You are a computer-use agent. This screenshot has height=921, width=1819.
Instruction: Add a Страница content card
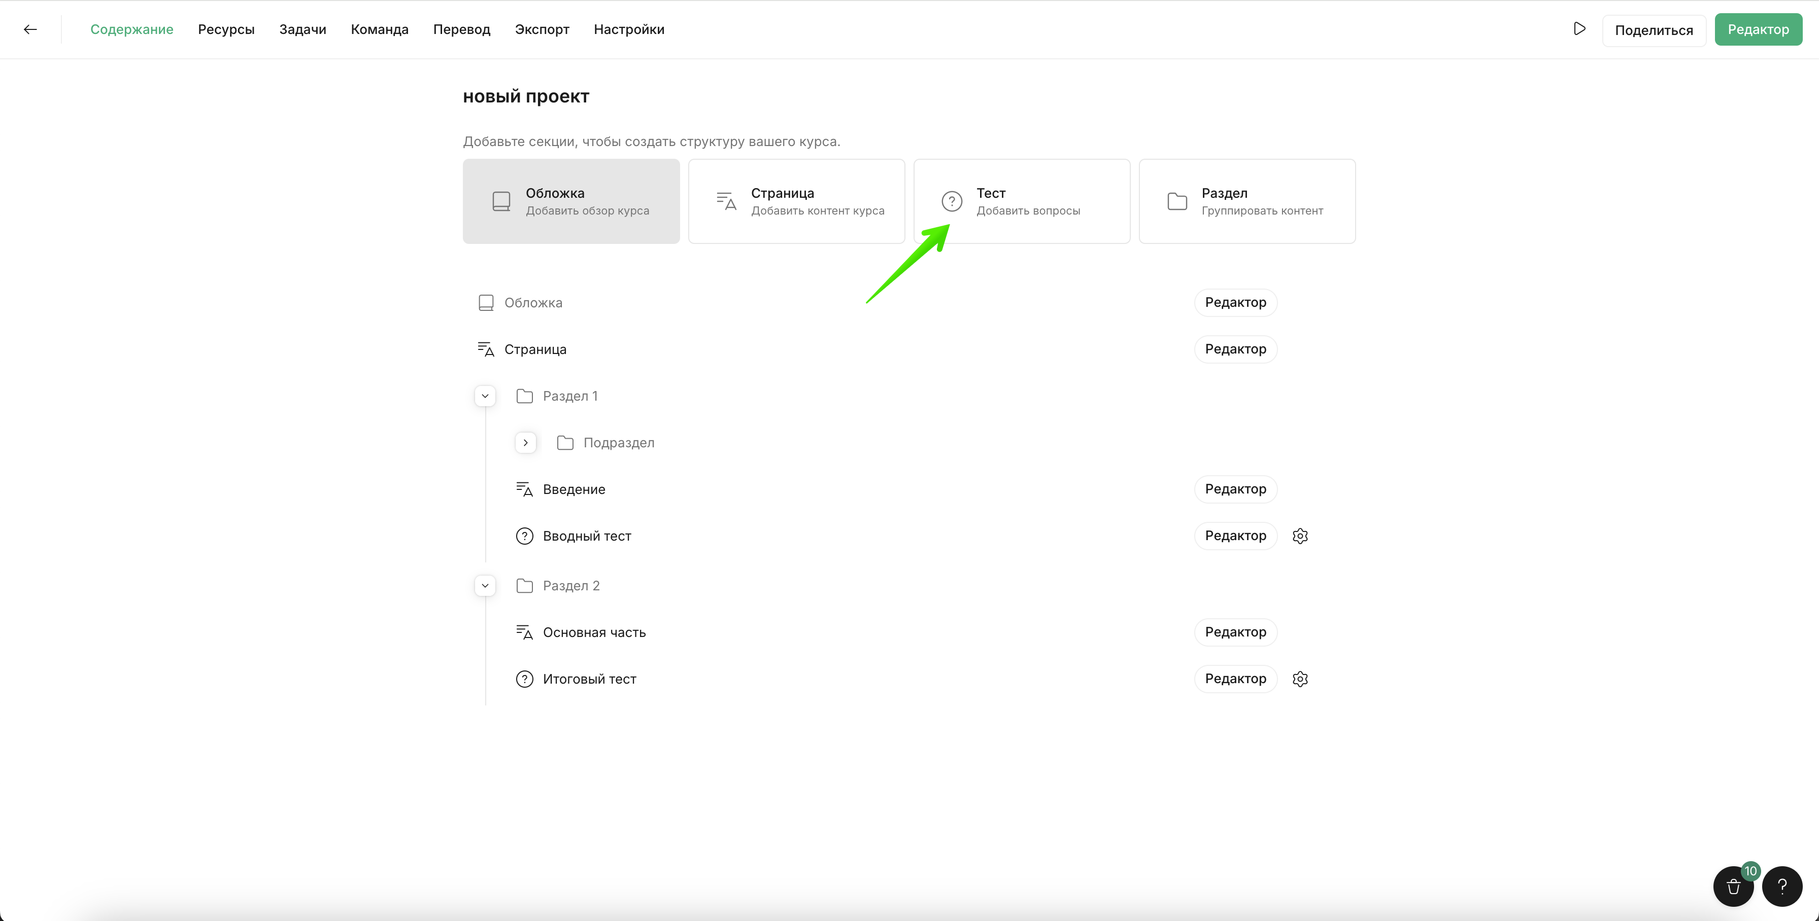tap(796, 201)
